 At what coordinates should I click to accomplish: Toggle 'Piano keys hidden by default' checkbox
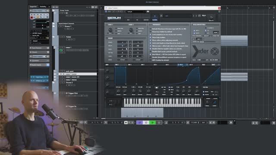[151, 32]
